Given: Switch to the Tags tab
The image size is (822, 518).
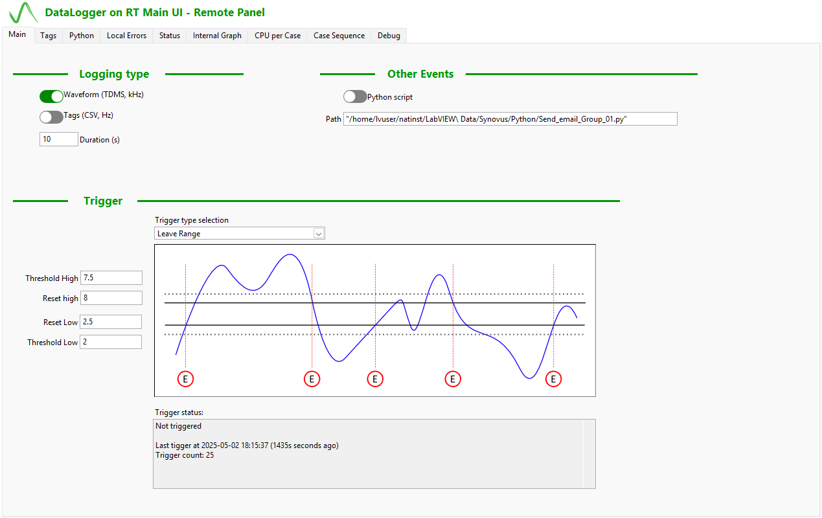Looking at the screenshot, I should click(48, 36).
